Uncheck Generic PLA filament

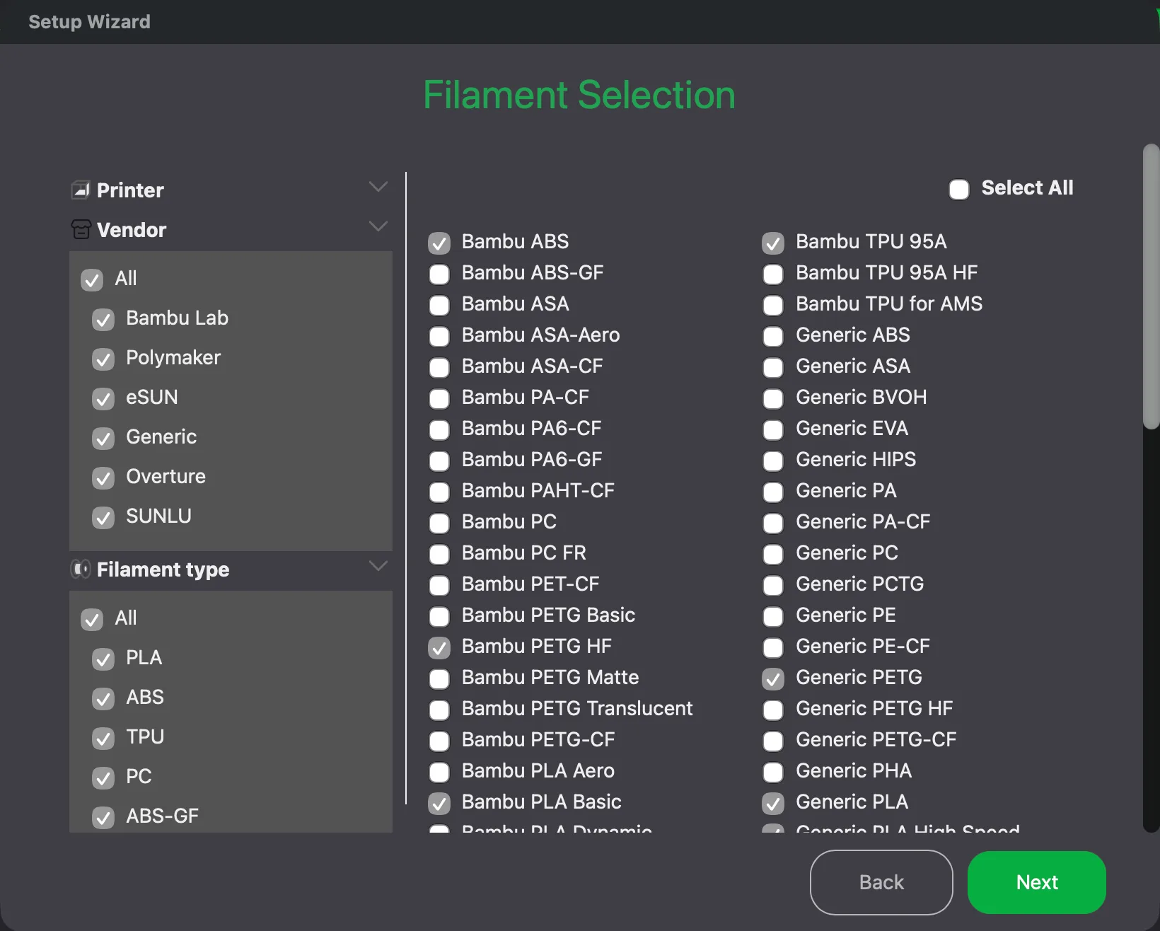coord(773,803)
